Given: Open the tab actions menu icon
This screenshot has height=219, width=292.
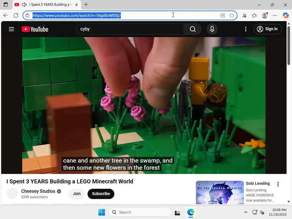Looking at the screenshot, I should (6, 5).
